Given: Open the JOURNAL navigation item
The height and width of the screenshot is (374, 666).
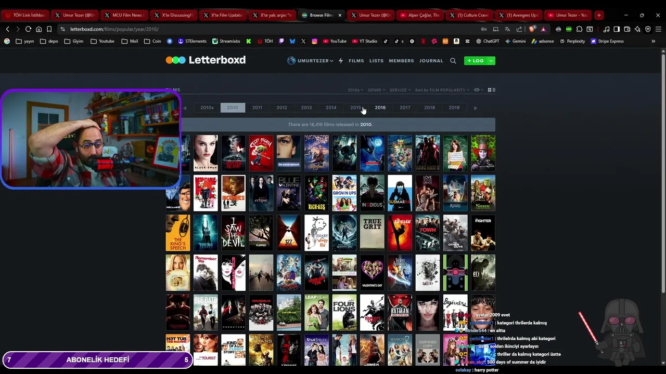Looking at the screenshot, I should [x=431, y=61].
